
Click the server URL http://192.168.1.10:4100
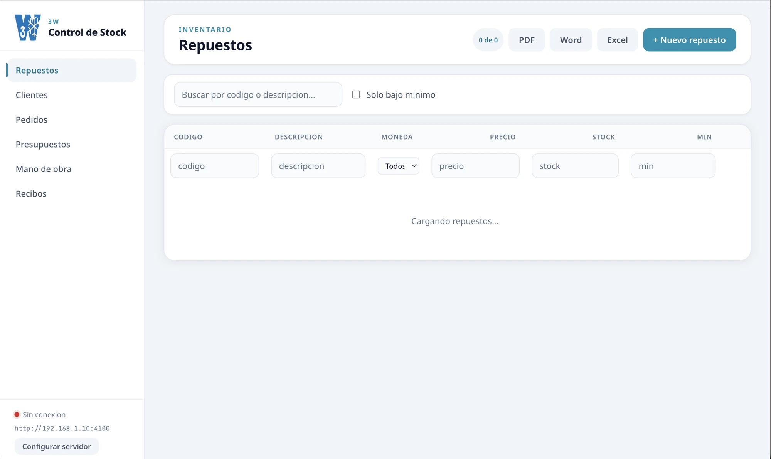click(x=62, y=429)
